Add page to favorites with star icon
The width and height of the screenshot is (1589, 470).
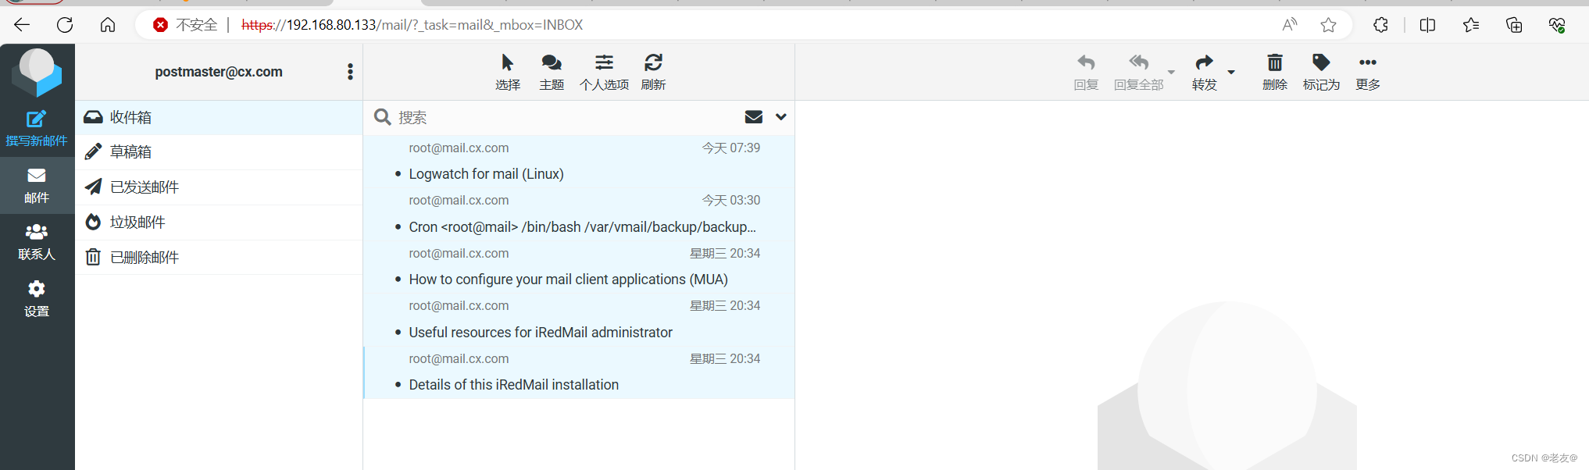pyautogui.click(x=1328, y=25)
